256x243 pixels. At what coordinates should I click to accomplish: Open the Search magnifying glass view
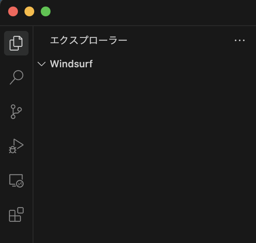16,77
